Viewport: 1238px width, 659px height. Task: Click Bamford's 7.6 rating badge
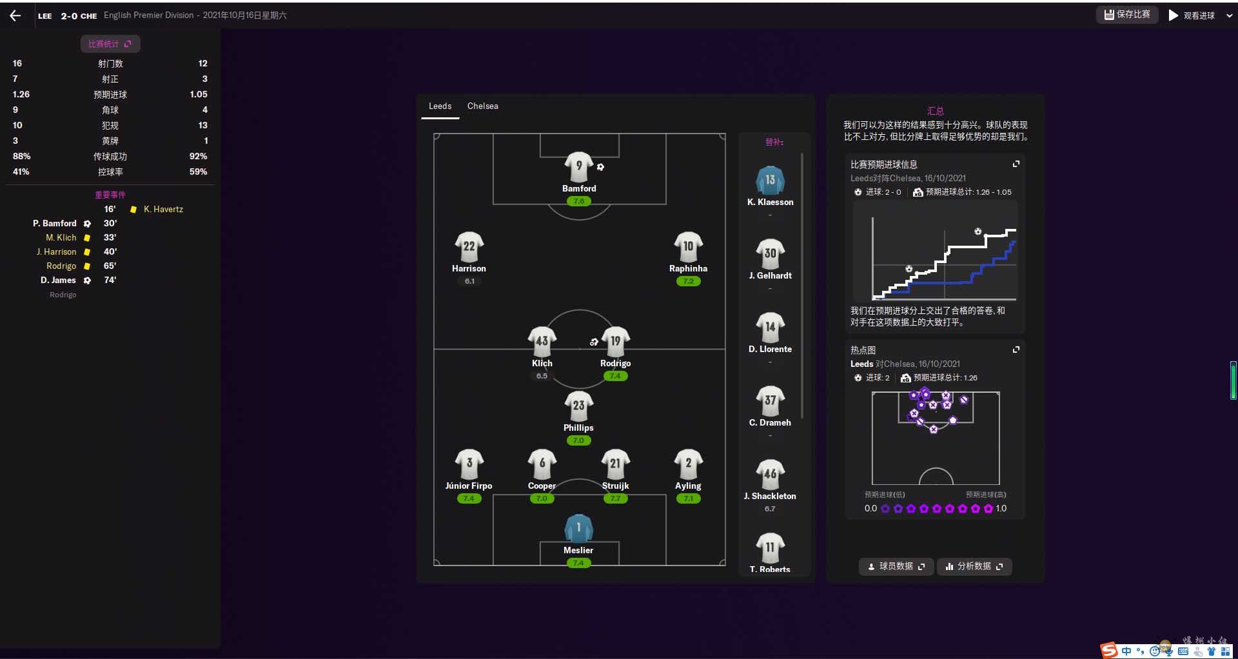[579, 202]
